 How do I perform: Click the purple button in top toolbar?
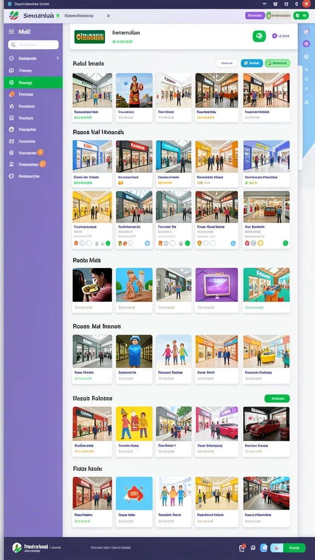[255, 15]
